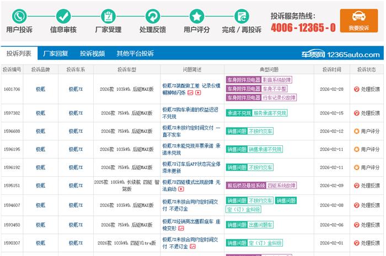386x256 pixels.
Task: Click the 完成/再投诉 document step icon
Action: pyautogui.click(x=241, y=16)
